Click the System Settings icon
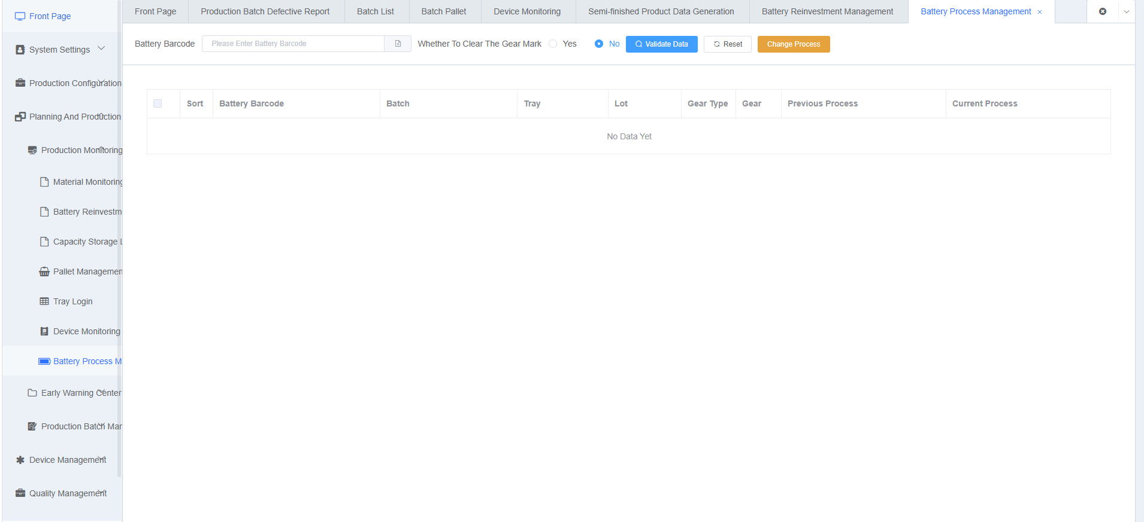The image size is (1144, 522). click(x=20, y=50)
